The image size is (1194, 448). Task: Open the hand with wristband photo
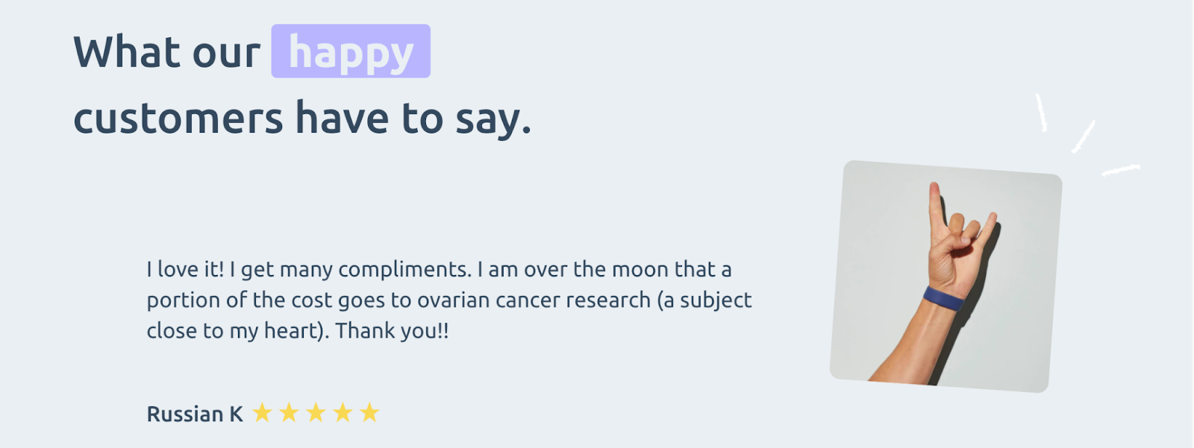pos(945,276)
